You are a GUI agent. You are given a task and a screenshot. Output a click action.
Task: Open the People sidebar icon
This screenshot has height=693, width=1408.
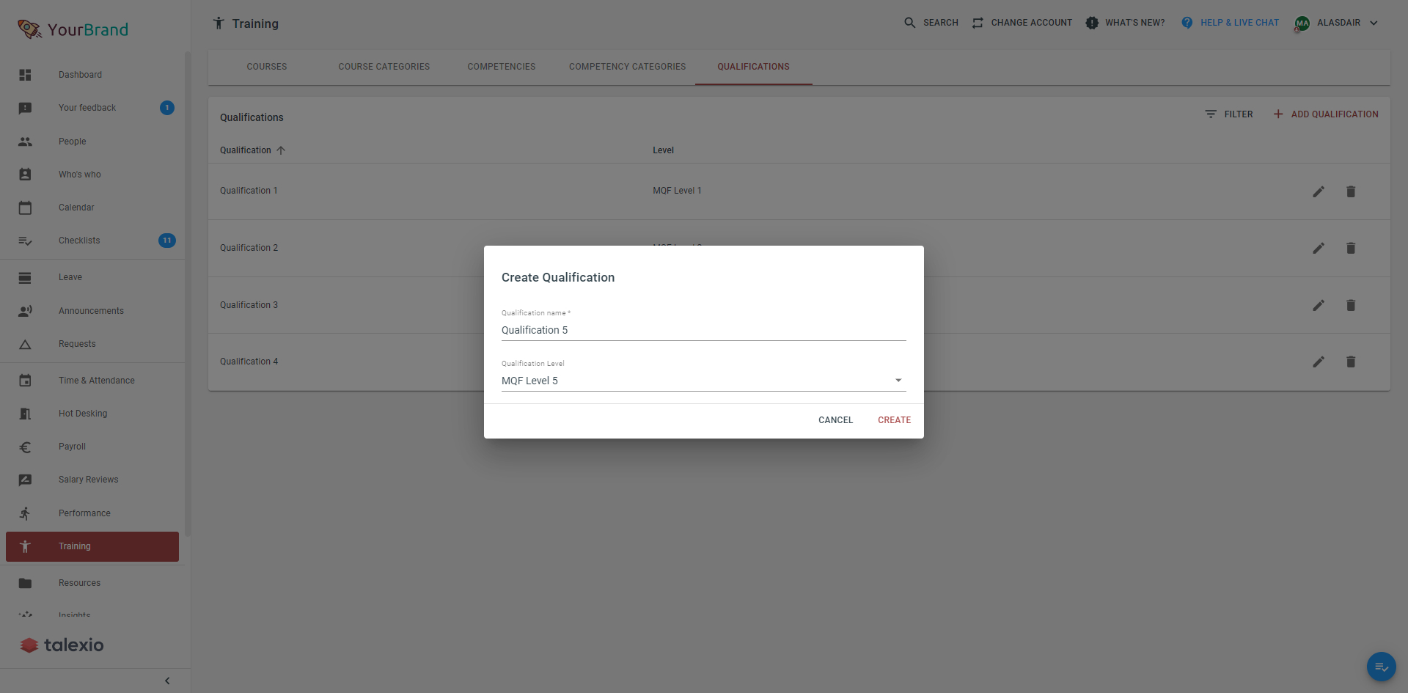(25, 142)
